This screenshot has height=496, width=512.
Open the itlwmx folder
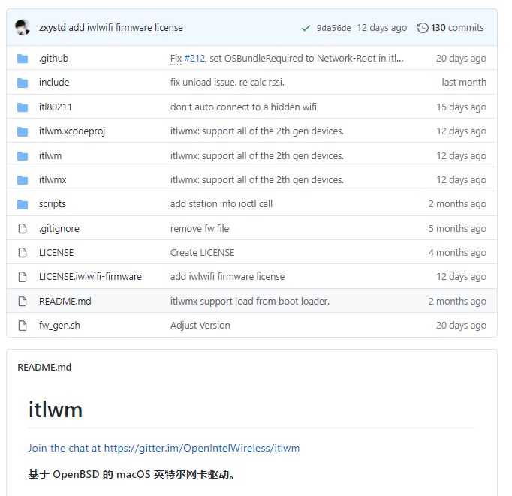pos(53,180)
